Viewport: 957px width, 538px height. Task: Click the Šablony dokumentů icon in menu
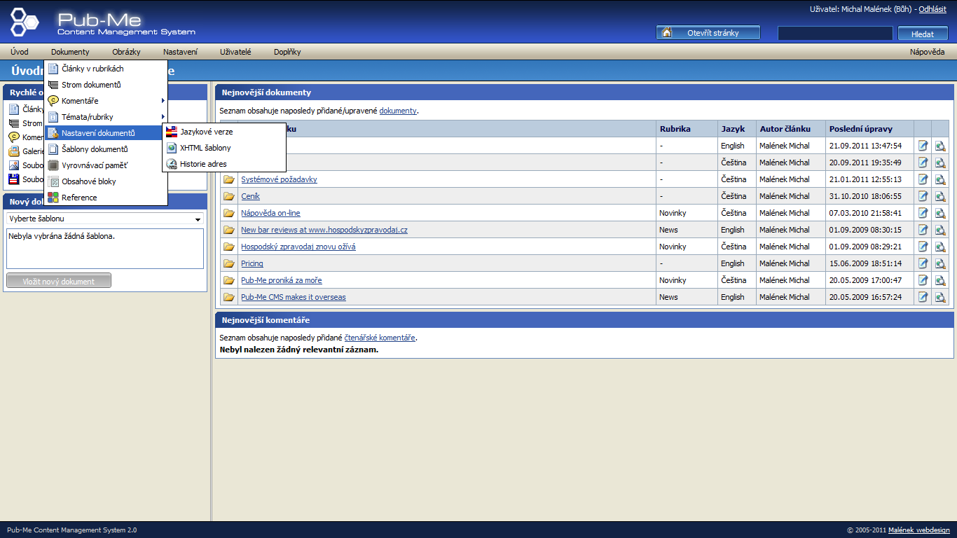click(x=53, y=149)
